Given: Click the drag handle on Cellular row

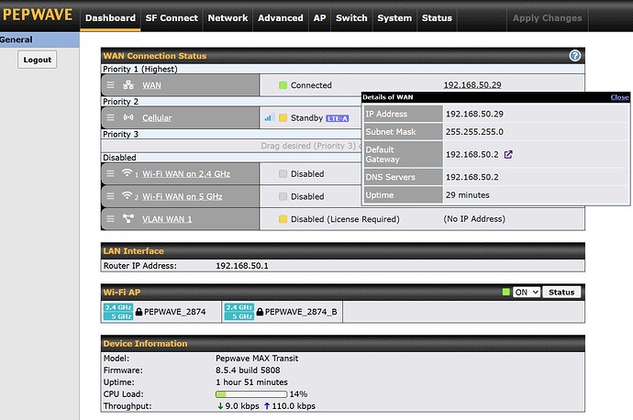Looking at the screenshot, I should coord(110,117).
